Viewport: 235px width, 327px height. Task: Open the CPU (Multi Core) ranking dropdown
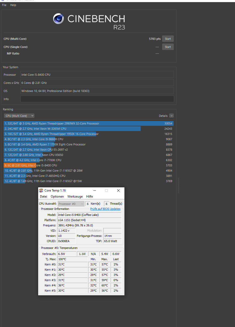[19, 116]
